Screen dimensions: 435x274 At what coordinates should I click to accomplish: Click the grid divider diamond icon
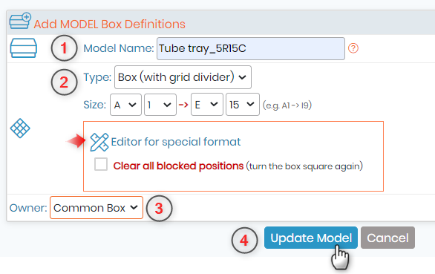click(x=20, y=128)
